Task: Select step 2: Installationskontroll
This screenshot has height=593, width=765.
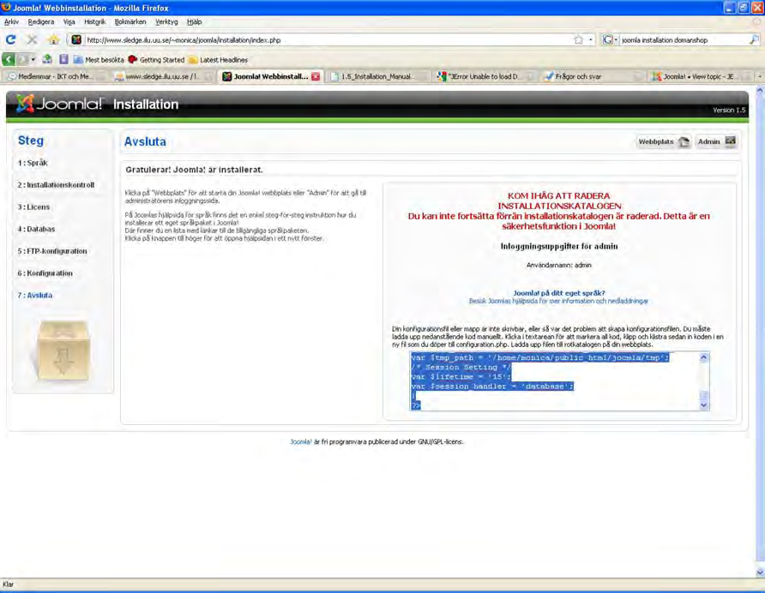Action: (x=56, y=185)
